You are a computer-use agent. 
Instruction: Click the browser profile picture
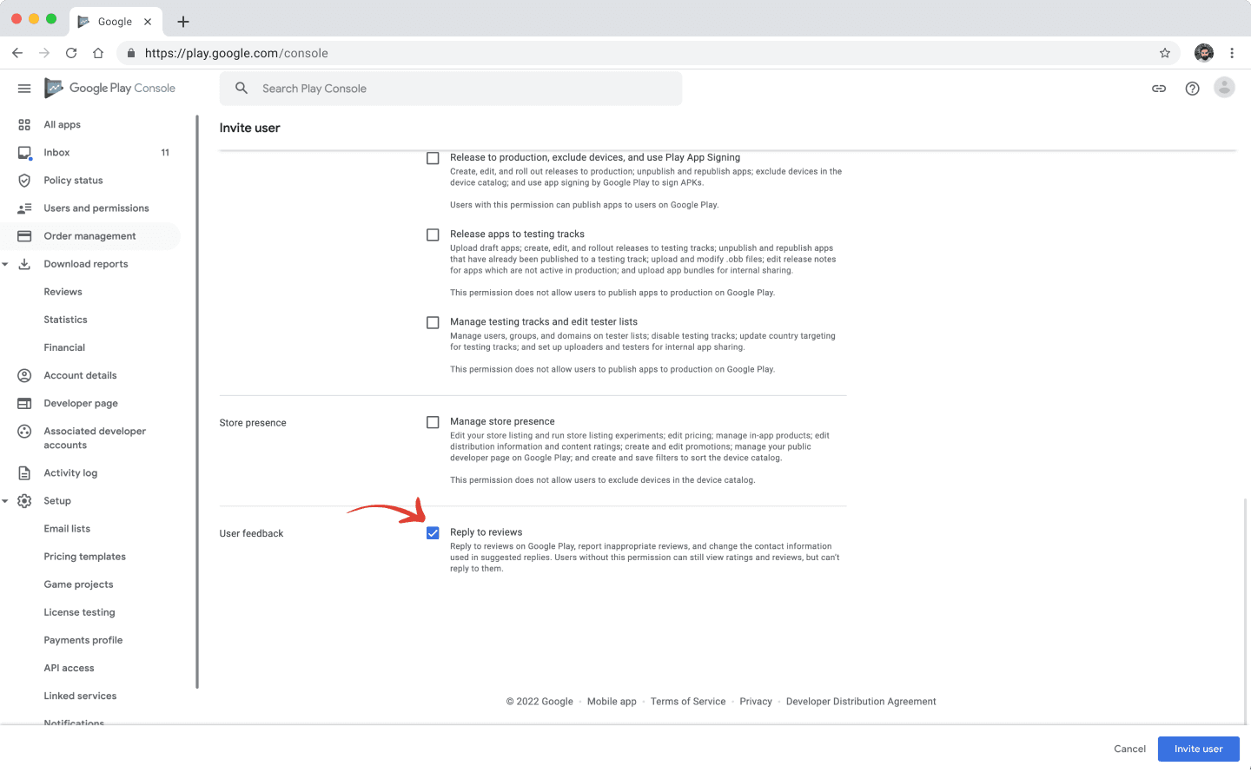click(x=1204, y=53)
